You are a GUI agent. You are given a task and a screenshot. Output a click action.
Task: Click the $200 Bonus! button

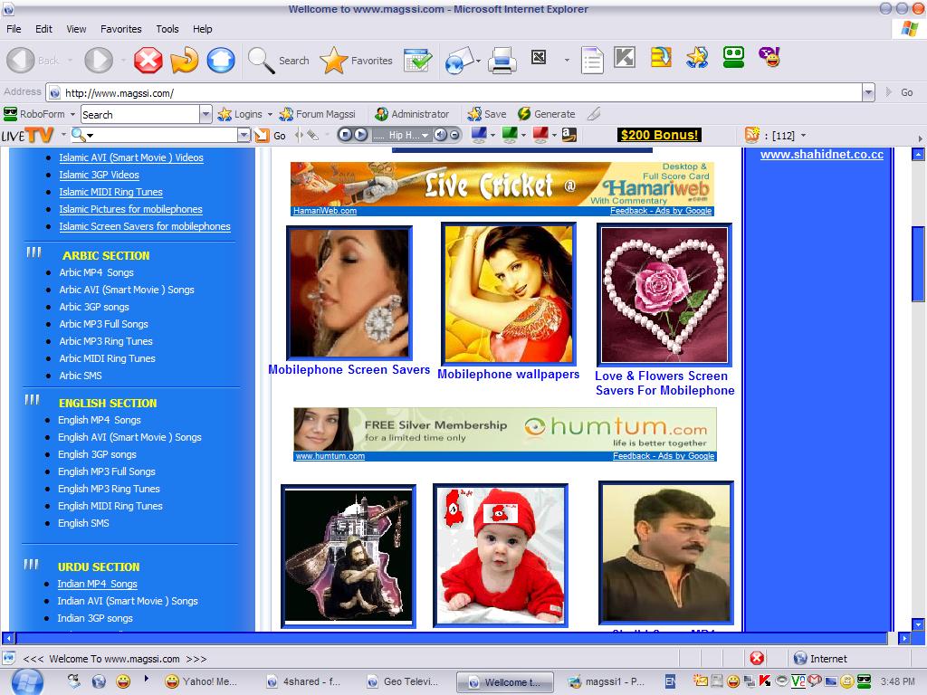(x=659, y=135)
